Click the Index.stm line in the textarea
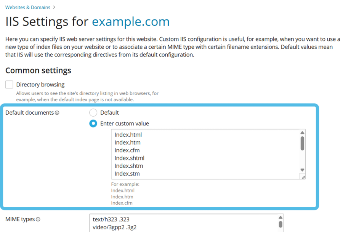 coord(127,174)
